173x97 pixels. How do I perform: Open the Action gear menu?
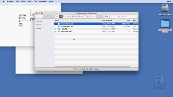(80, 16)
